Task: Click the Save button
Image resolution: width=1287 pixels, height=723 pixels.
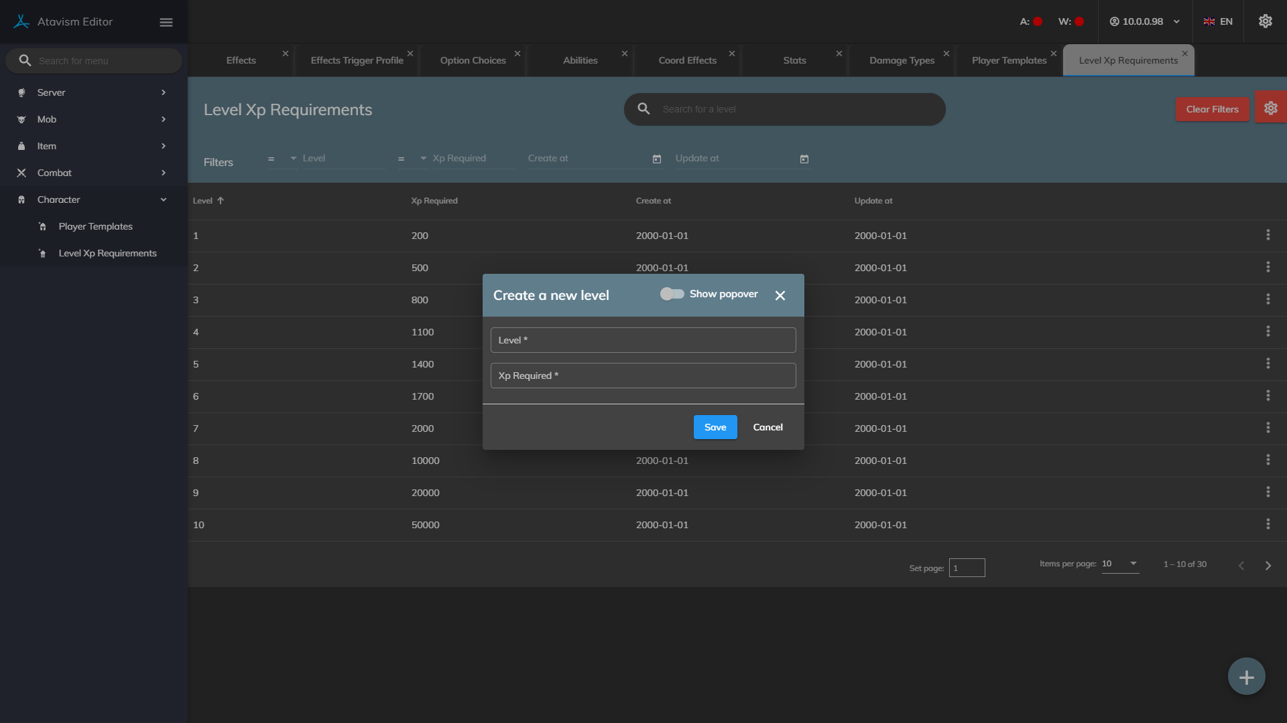Action: [x=715, y=427]
